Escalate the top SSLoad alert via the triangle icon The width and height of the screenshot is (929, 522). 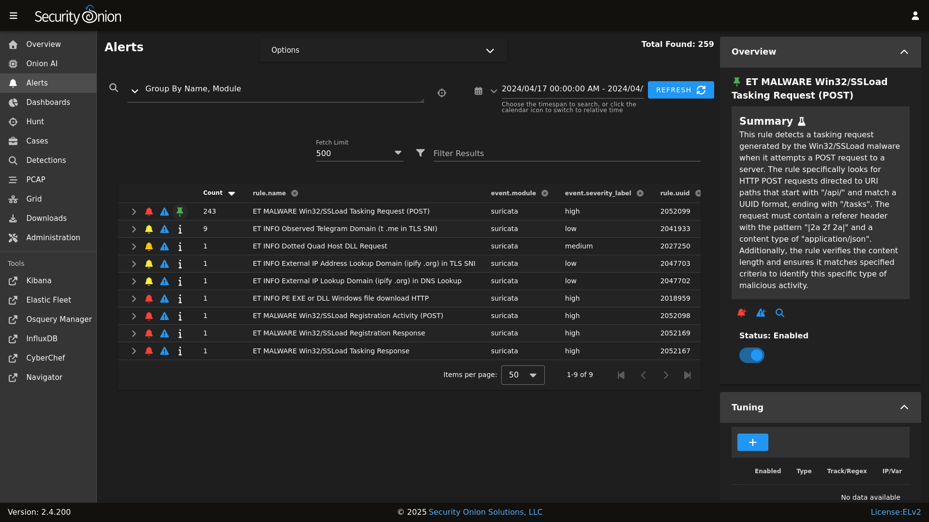coord(165,211)
